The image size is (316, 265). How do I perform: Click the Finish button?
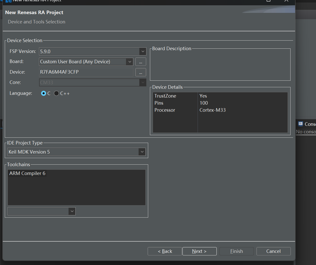click(x=236, y=251)
